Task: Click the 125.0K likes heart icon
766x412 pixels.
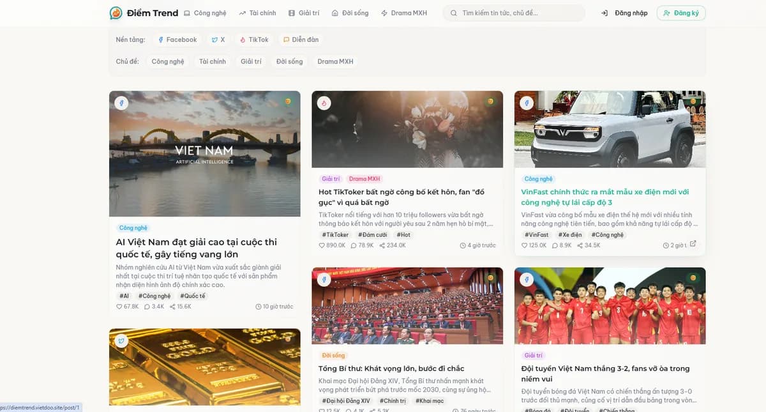Action: point(525,245)
